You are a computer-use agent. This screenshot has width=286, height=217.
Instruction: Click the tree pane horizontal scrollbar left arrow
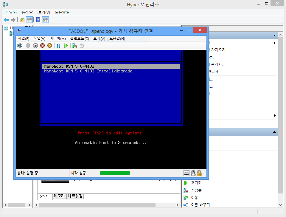tap(5, 205)
